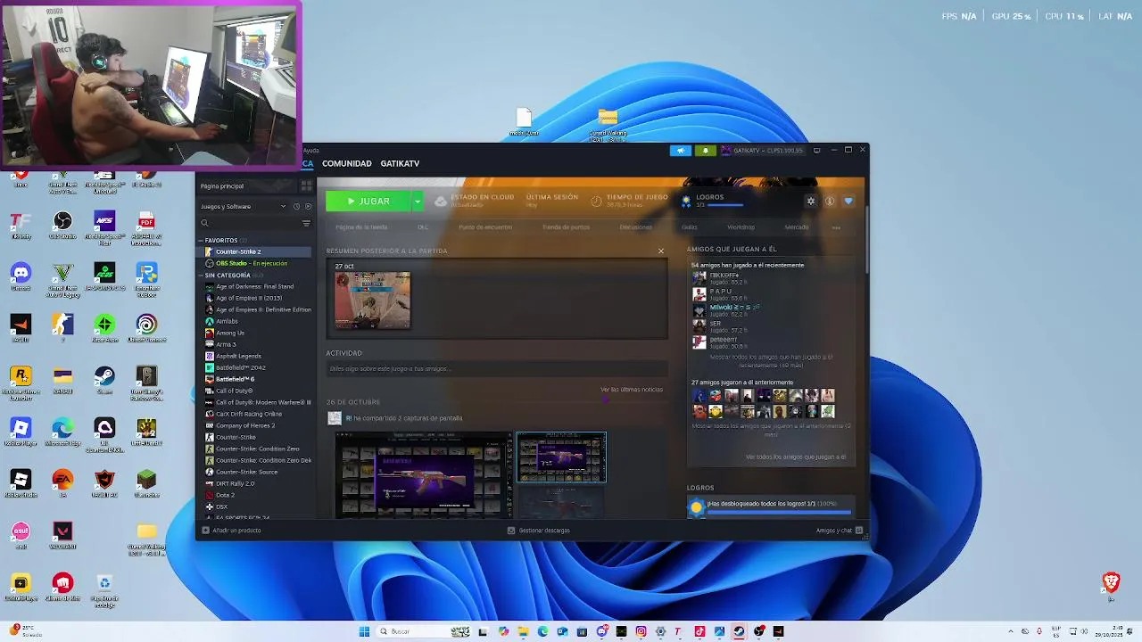Open advanced filter options icon beside search
Screen dimensions: 1142x642
click(306, 223)
